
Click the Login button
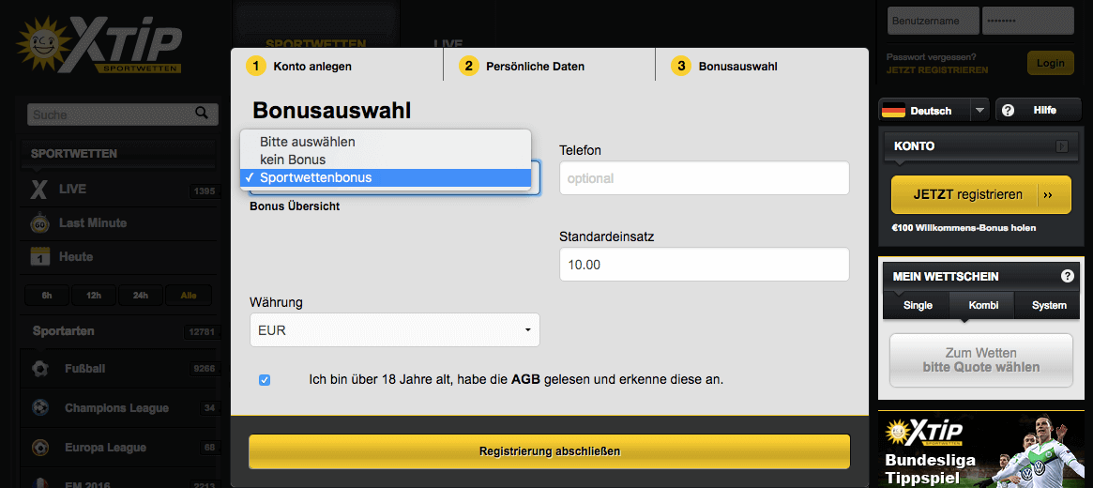[x=1050, y=63]
